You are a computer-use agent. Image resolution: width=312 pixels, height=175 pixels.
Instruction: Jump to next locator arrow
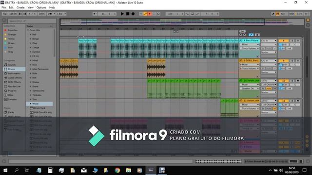point(244,35)
